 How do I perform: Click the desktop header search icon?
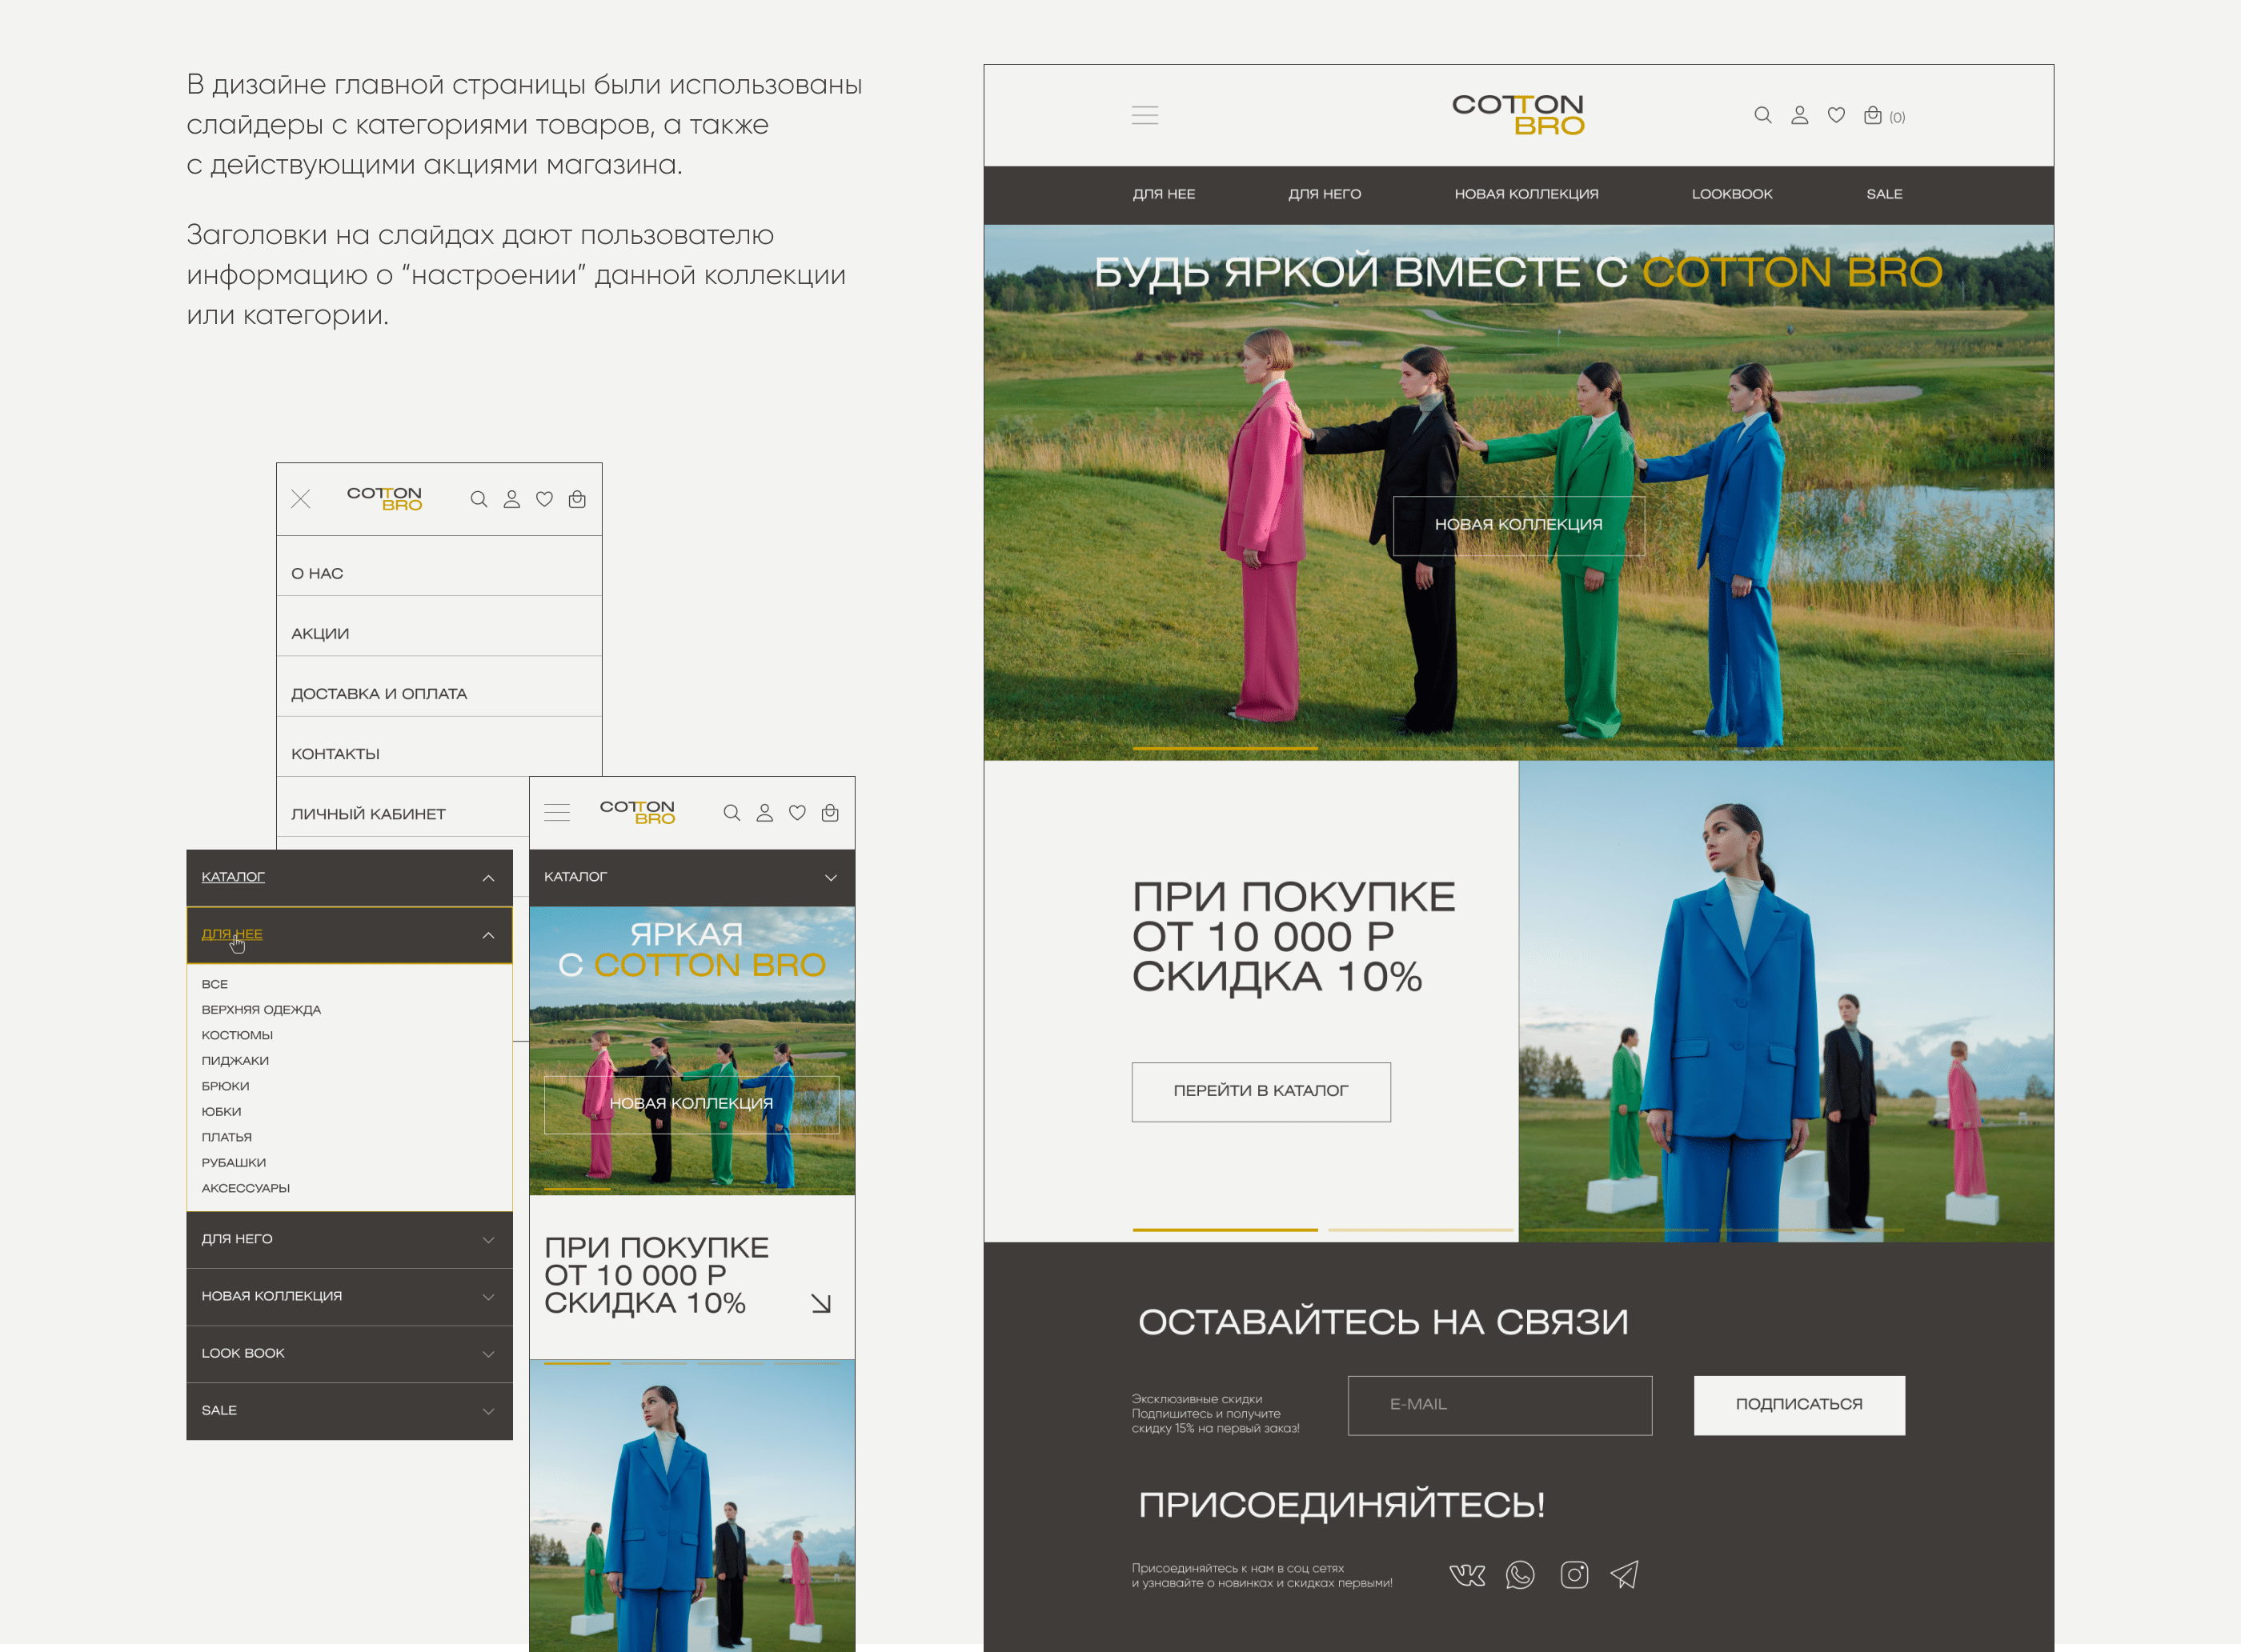(x=1762, y=115)
